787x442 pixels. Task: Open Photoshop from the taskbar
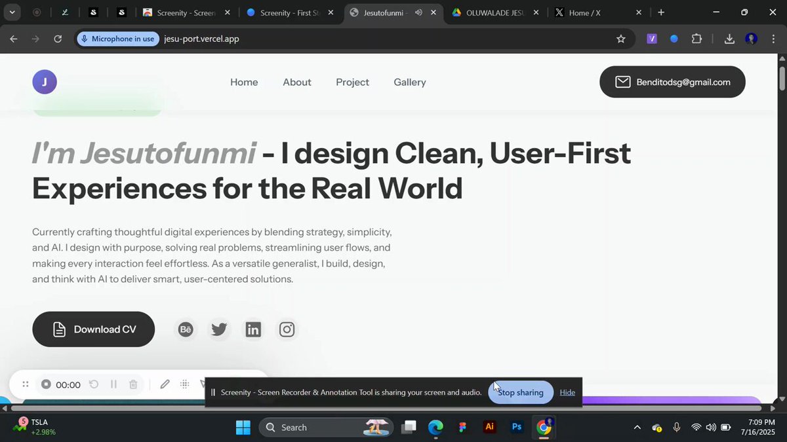[517, 427]
